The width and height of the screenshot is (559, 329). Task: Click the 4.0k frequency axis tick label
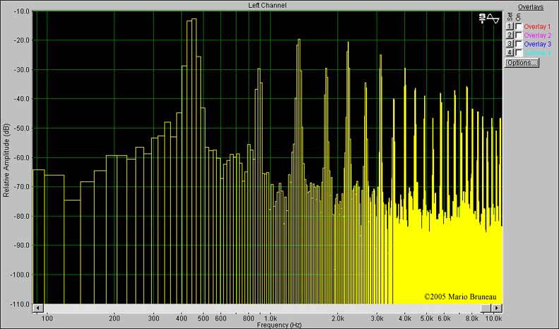click(405, 318)
